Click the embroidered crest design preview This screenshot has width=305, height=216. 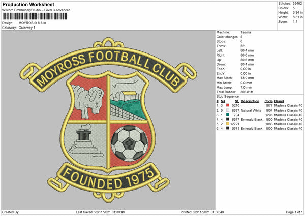[108, 120]
